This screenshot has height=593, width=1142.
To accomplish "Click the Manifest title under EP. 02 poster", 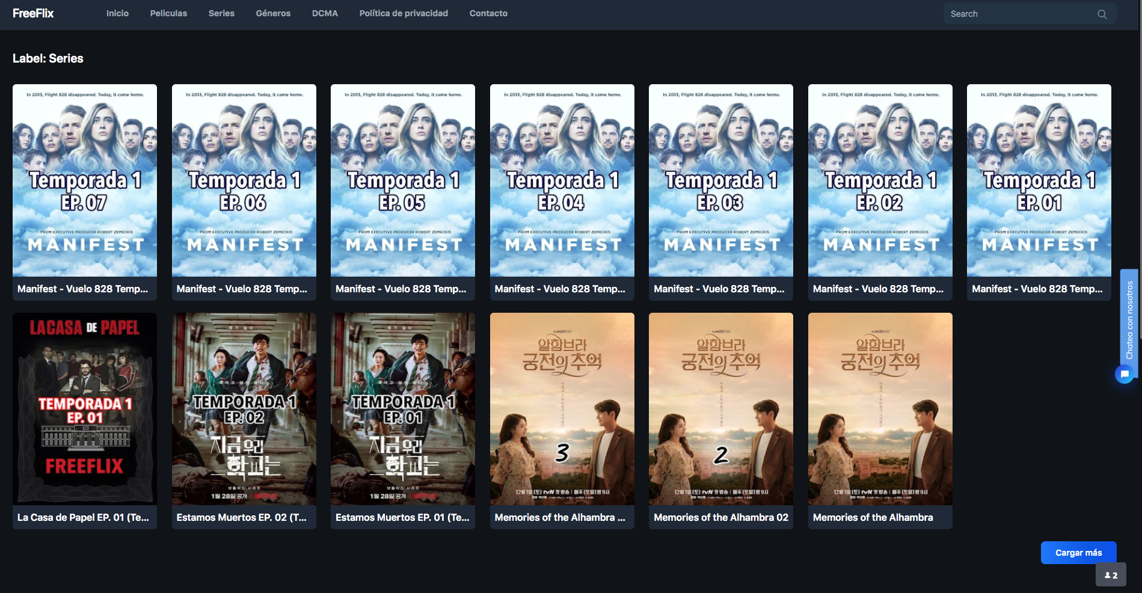I will [x=878, y=289].
